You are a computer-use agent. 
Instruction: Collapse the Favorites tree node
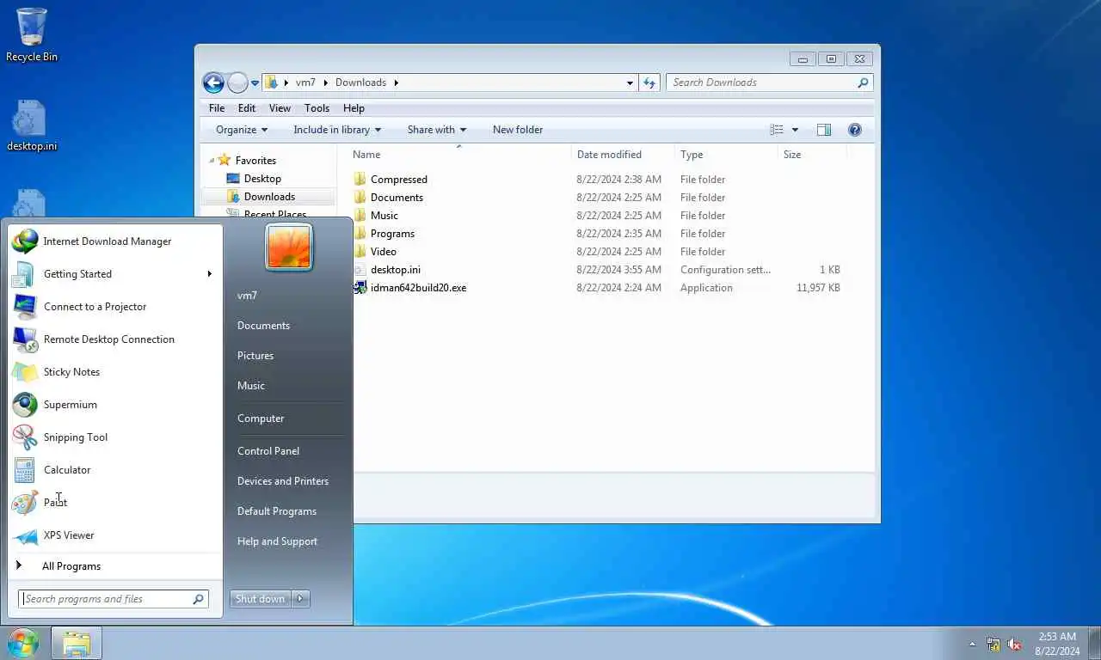click(212, 161)
